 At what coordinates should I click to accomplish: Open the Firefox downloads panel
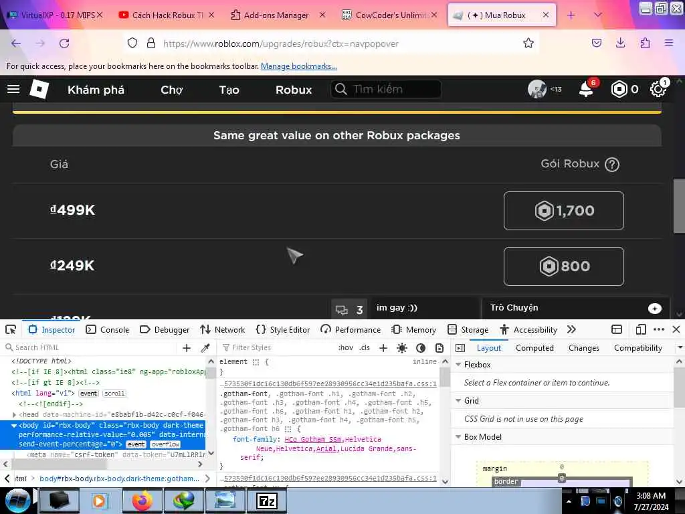[620, 43]
